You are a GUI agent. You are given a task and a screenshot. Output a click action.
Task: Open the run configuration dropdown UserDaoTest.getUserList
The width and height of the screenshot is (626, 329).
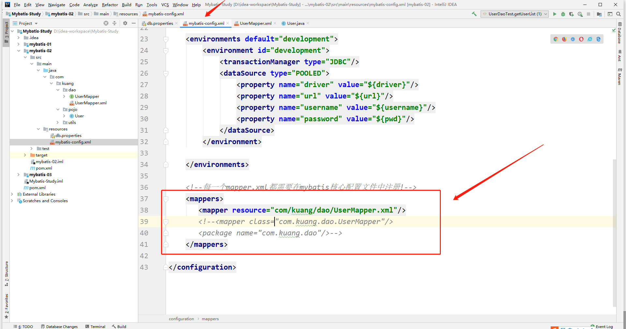515,14
